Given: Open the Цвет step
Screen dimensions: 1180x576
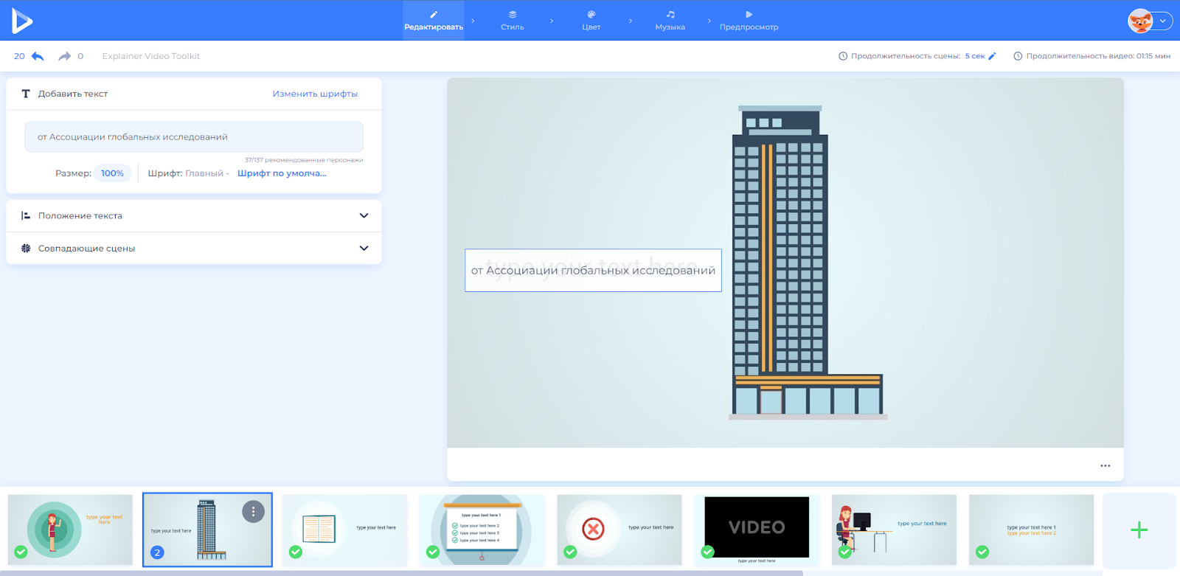Looking at the screenshot, I should pyautogui.click(x=591, y=20).
